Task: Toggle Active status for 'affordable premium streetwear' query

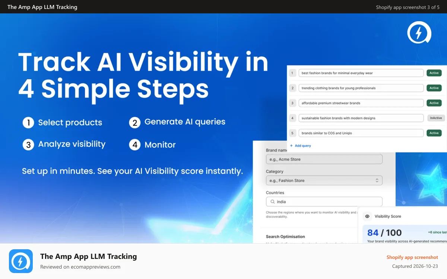Action: point(434,103)
